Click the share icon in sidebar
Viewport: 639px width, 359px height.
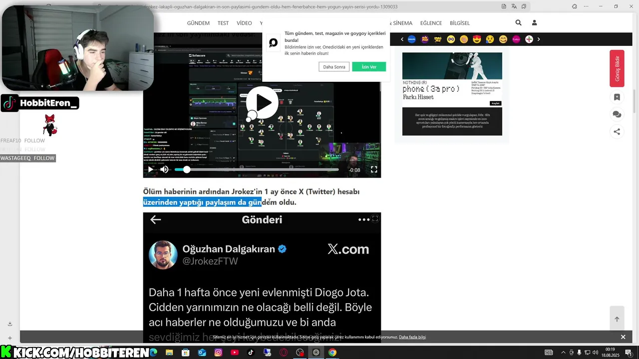coord(617,132)
